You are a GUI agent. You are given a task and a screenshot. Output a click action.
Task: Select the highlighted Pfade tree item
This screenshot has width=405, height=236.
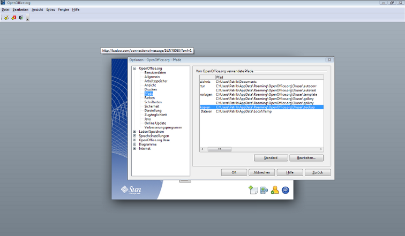coord(149,94)
